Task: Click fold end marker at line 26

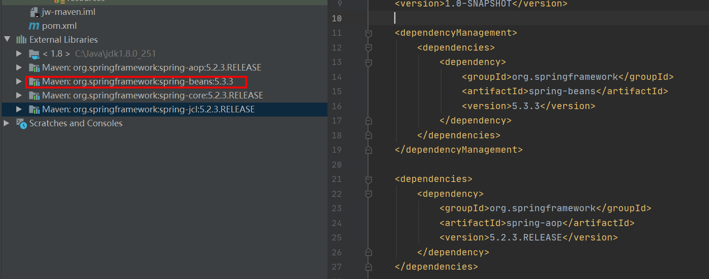Action: click(x=368, y=253)
